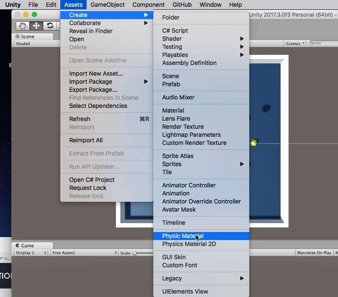Click the yellow cube object in Scene
This screenshot has width=338, height=297.
pos(254,143)
